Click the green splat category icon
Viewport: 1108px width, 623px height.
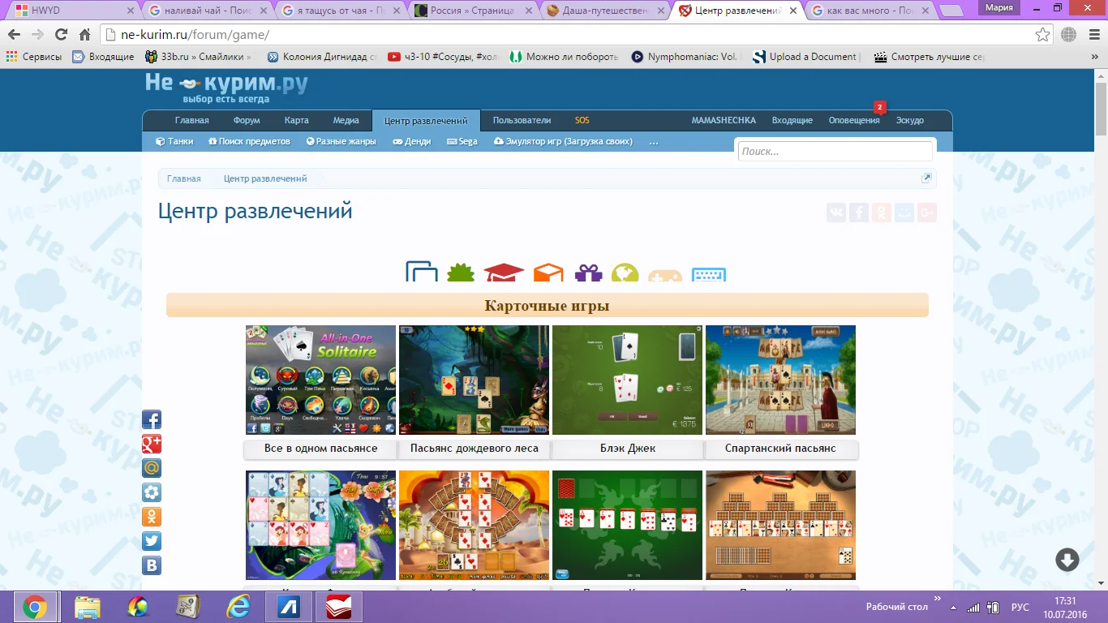pyautogui.click(x=461, y=272)
